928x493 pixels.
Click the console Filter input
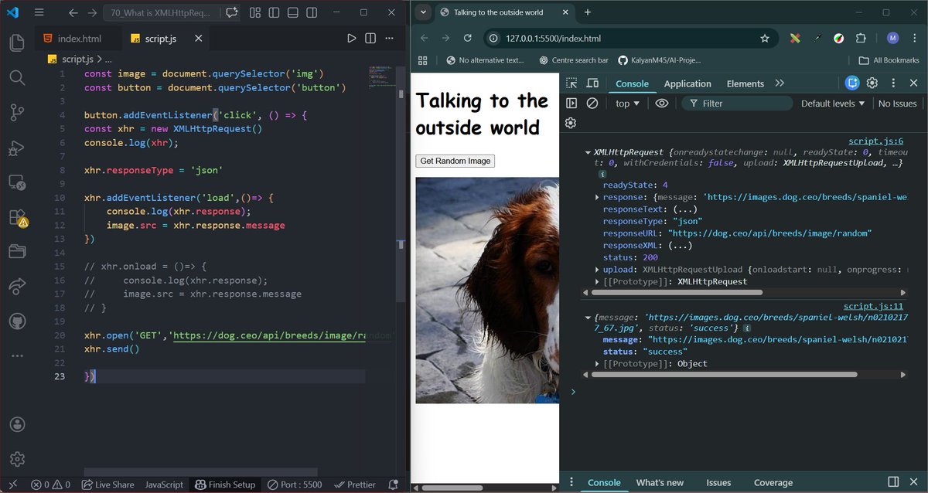[736, 104]
